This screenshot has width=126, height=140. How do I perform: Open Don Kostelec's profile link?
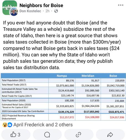(30, 11)
